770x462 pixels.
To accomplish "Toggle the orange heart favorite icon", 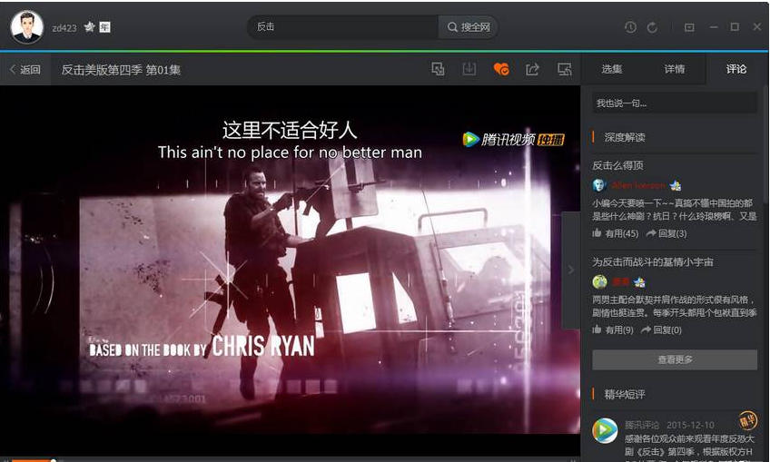I will [501, 69].
